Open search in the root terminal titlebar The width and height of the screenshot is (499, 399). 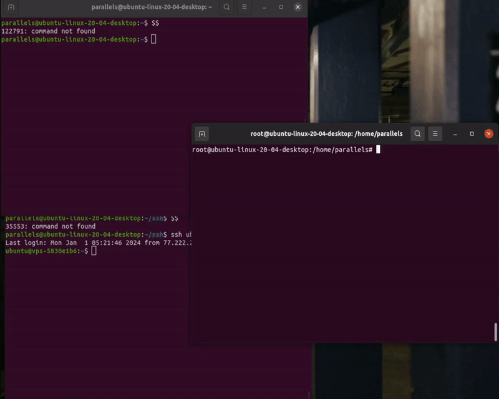418,133
